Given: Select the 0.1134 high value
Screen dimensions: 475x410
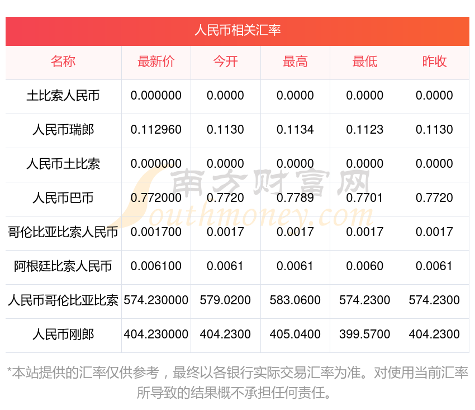Looking at the screenshot, I should click(295, 130).
